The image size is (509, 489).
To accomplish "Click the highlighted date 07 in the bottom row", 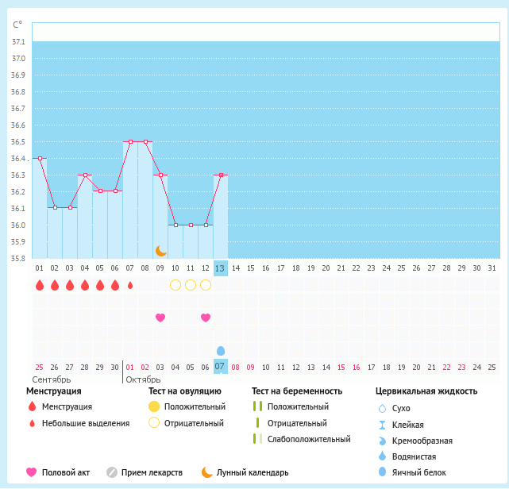I will point(221,367).
